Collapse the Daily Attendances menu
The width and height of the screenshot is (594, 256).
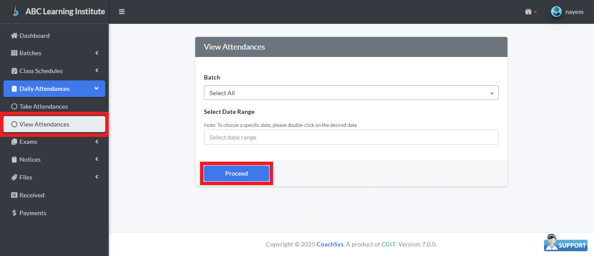[97, 89]
